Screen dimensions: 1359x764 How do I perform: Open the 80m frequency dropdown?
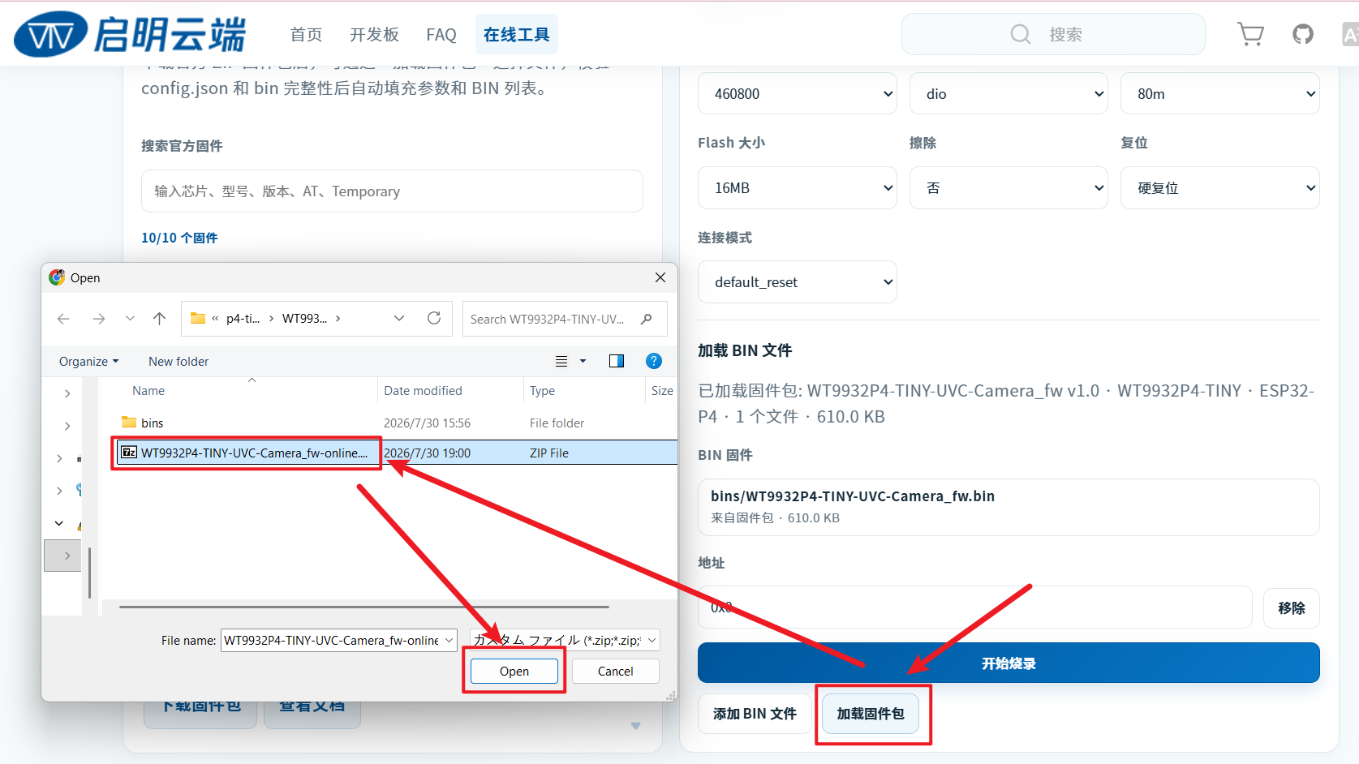(1220, 93)
